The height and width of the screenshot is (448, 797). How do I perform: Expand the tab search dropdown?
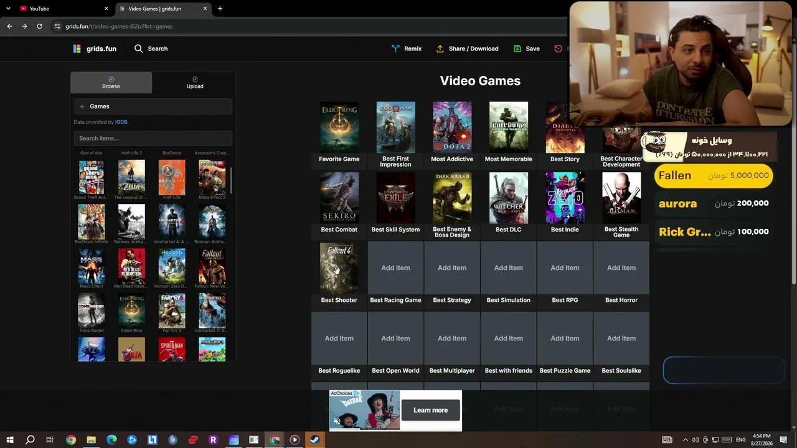coord(8,9)
